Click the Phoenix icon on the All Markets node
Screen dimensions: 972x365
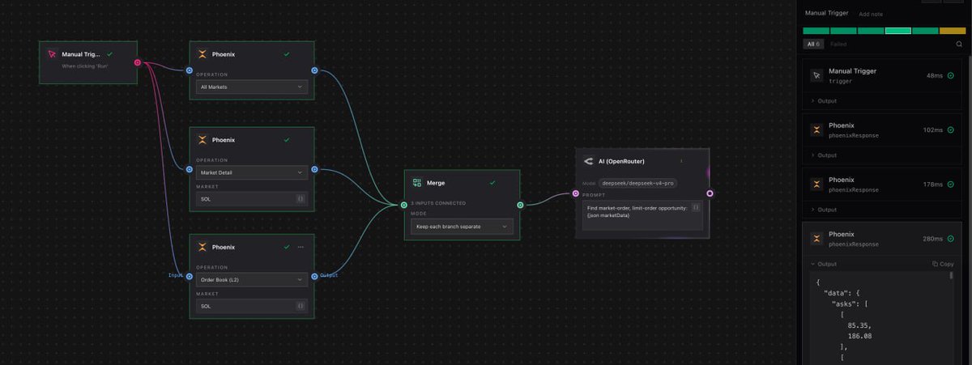tap(202, 55)
